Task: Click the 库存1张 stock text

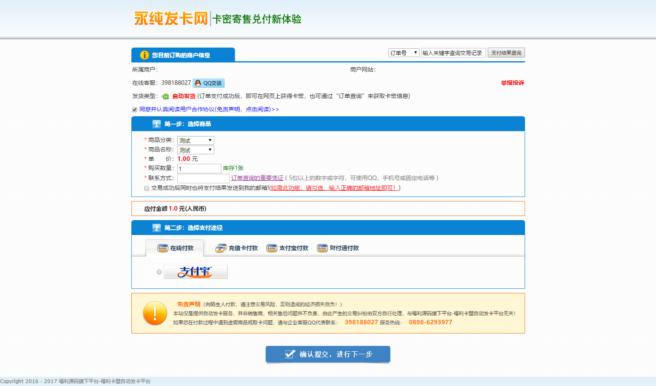Action: (233, 168)
